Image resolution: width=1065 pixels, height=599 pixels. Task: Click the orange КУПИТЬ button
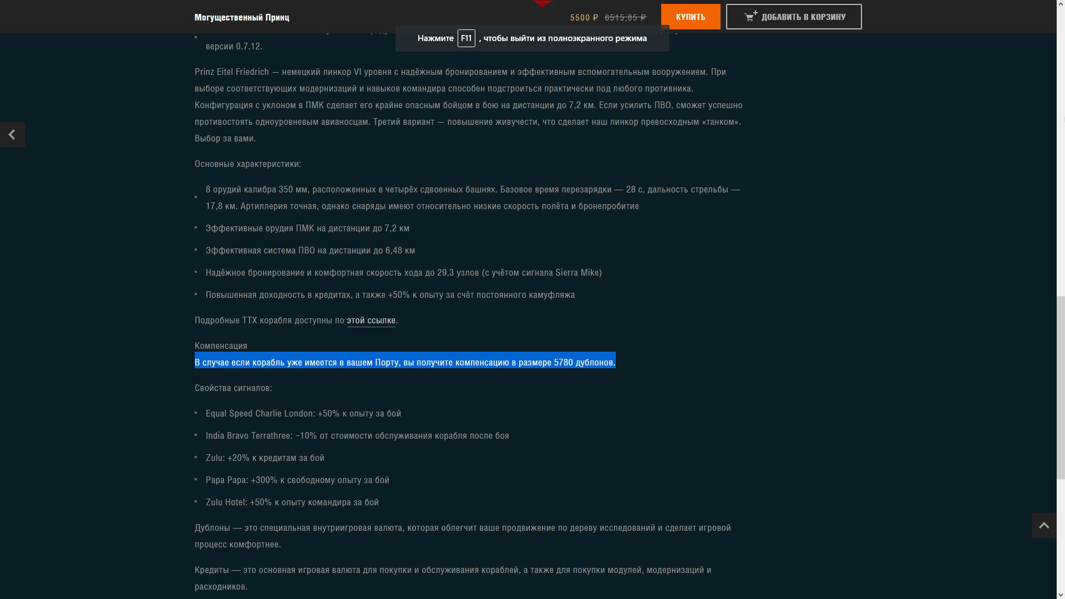(x=691, y=17)
